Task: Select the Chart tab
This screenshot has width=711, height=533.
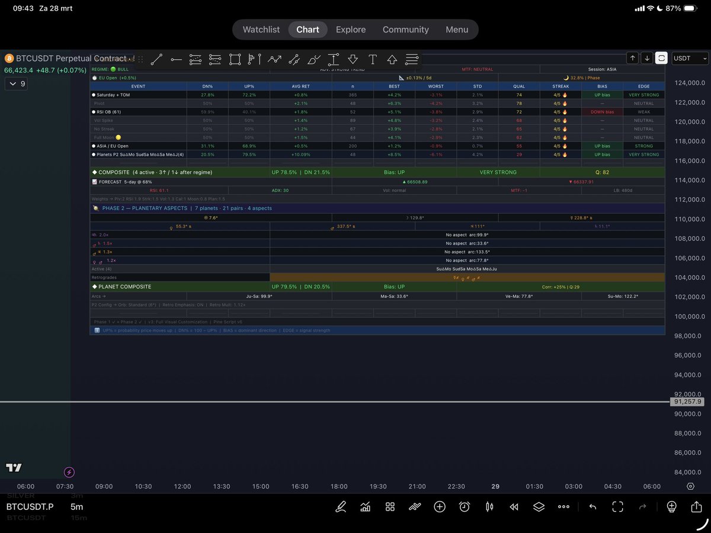Action: [x=308, y=30]
